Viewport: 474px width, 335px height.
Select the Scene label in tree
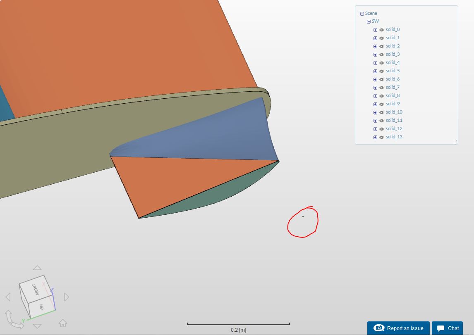pyautogui.click(x=371, y=13)
